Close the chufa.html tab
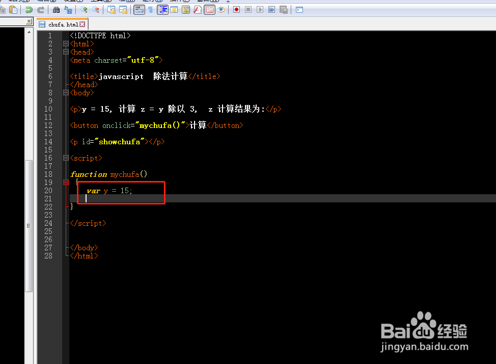This screenshot has height=364, width=496. coord(82,24)
